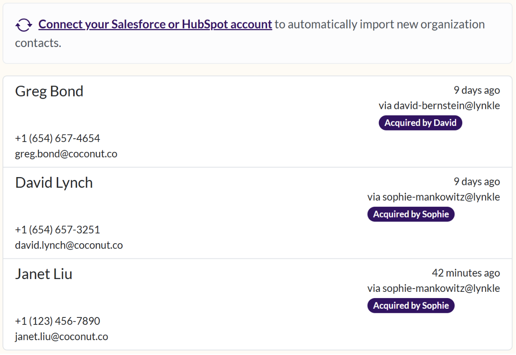Screen dimensions: 516x355
Task: Click Greg Bond's phone number
Action: point(57,138)
